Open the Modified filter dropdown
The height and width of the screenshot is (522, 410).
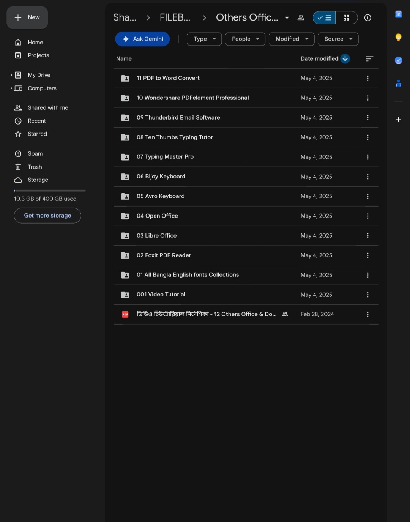click(292, 39)
